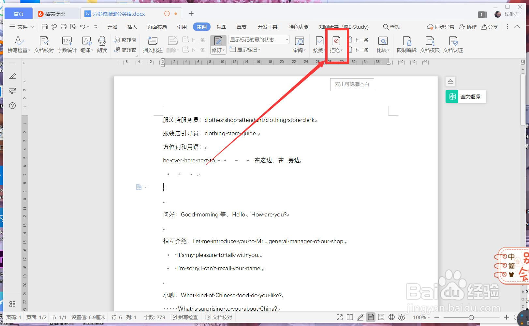Click the vertical scrollbar thumb
Screen dimensions: 529x326
[x=523, y=99]
